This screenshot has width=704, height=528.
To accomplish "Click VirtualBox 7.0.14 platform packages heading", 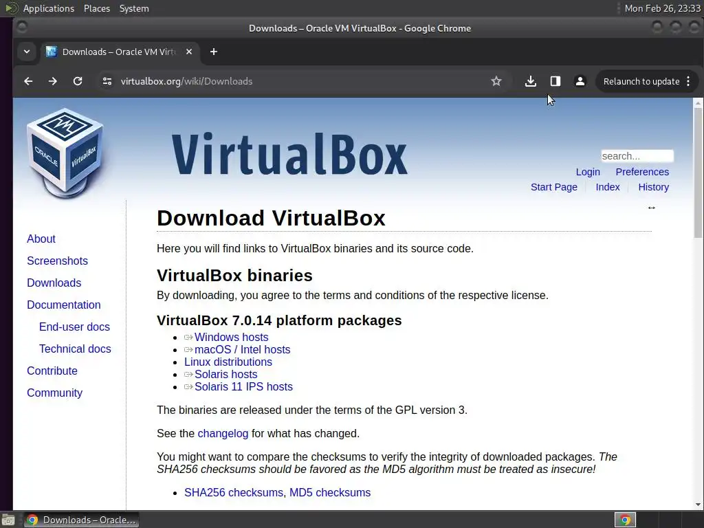I will [x=279, y=320].
